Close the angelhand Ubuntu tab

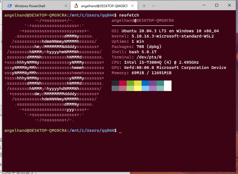coord(132,6)
